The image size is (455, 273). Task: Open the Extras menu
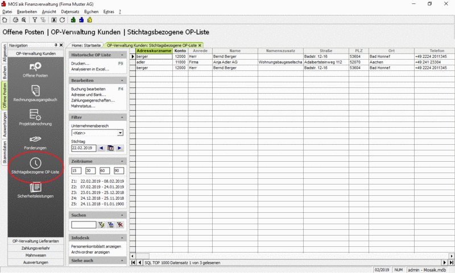[x=109, y=11]
